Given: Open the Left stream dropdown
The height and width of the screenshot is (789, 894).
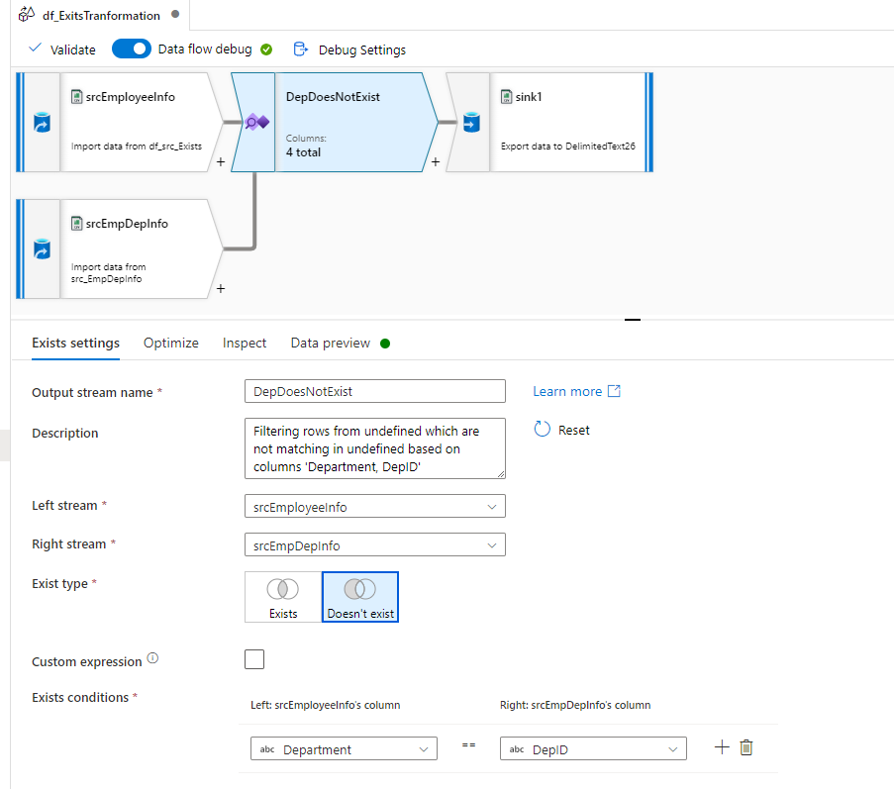Looking at the screenshot, I should [x=375, y=507].
